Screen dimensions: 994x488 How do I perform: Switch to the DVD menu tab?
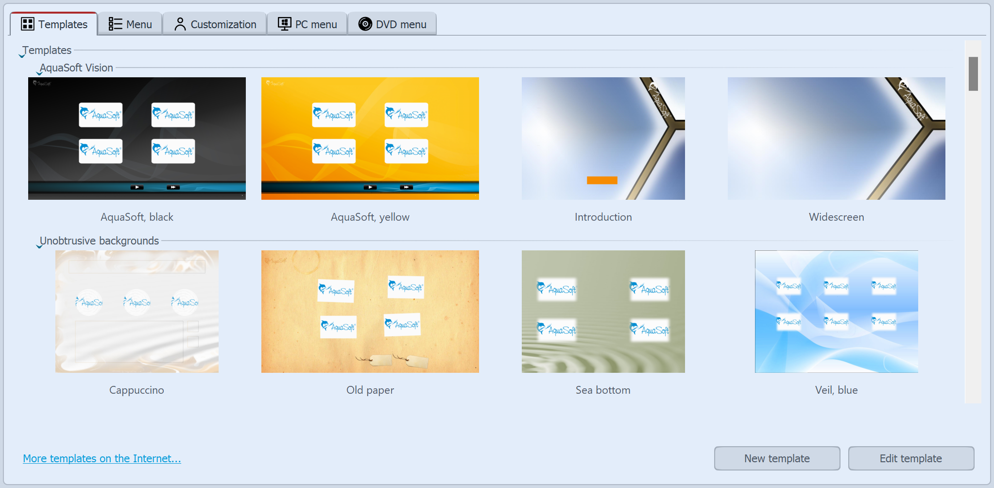tap(392, 23)
